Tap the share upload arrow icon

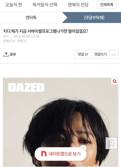pos(6,54)
